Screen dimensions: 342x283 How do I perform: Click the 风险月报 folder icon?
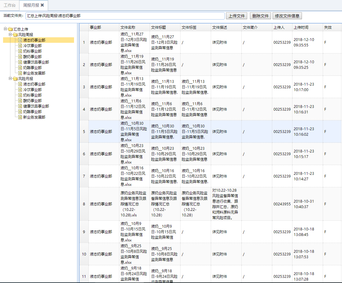15,79
